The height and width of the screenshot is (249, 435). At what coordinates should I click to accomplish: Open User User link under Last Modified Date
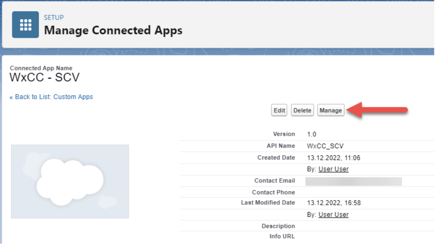tap(333, 215)
